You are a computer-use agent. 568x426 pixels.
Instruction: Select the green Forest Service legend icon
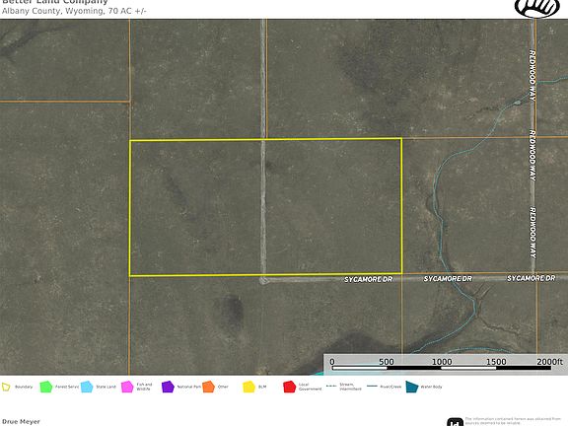46,387
